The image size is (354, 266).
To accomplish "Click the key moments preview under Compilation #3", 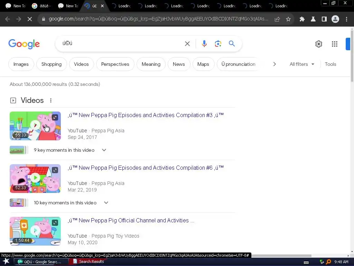I will 19,150.
